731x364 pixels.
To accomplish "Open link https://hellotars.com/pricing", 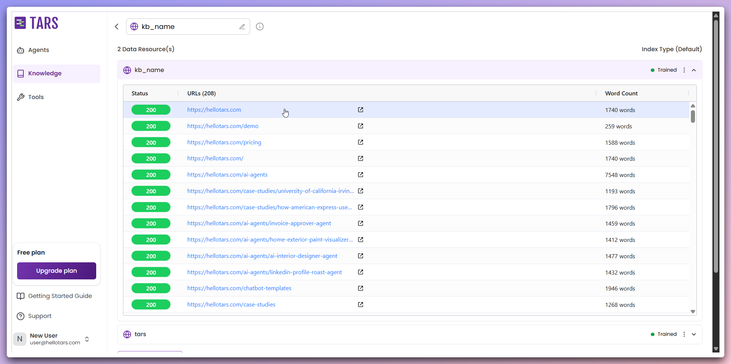I will pos(224,142).
